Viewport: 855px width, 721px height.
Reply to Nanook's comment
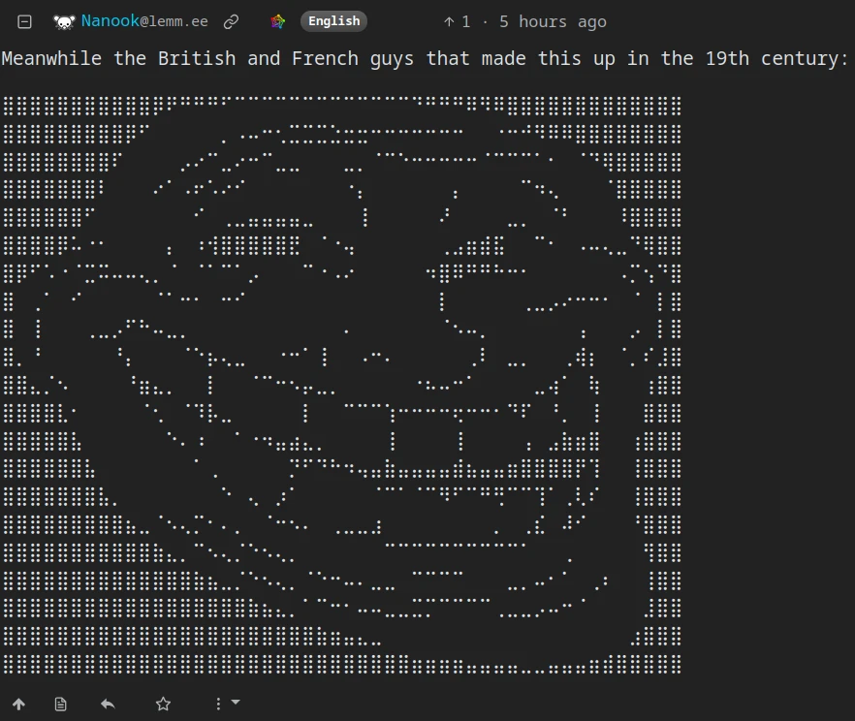coord(108,705)
